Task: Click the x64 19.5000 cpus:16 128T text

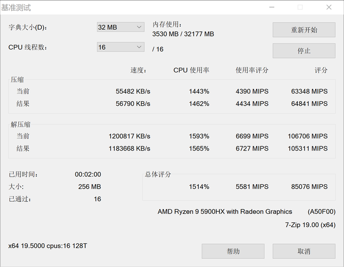Action: (x=48, y=246)
